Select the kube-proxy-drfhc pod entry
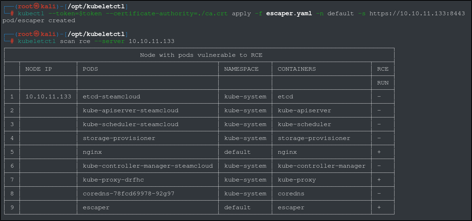The image size is (472, 221). tap(113, 180)
